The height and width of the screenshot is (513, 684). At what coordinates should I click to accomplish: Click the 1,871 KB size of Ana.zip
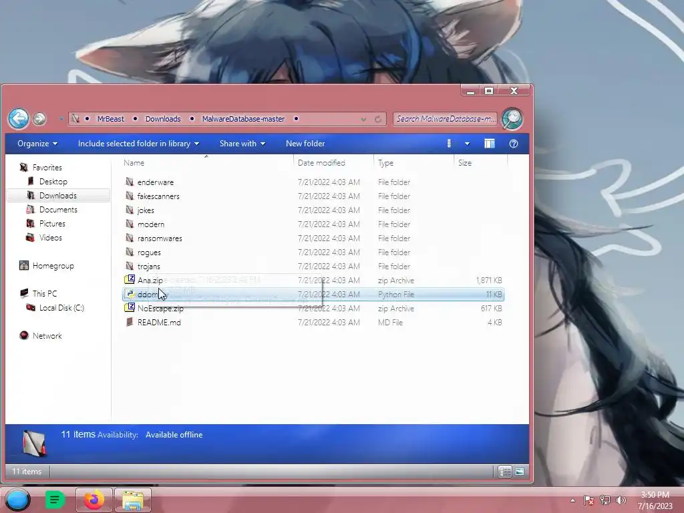[488, 280]
